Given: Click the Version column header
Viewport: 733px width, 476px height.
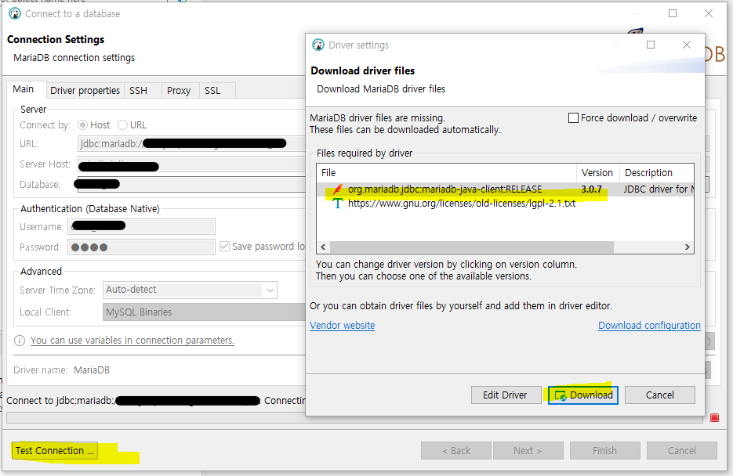Looking at the screenshot, I should coord(598,173).
